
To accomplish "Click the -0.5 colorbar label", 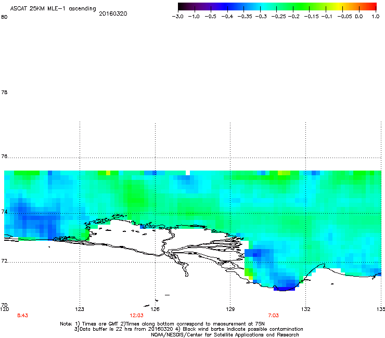I will point(210,17).
